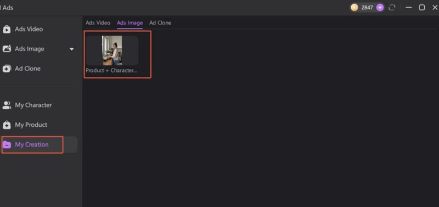
Task: Click the My Creation folder icon
Action: [7, 144]
